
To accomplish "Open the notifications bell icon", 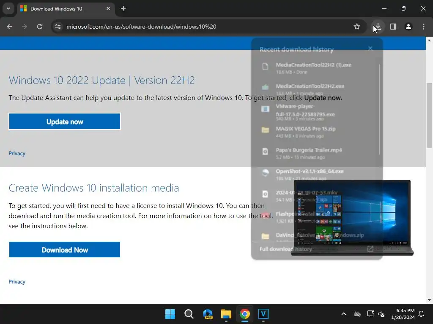I will tap(422, 314).
